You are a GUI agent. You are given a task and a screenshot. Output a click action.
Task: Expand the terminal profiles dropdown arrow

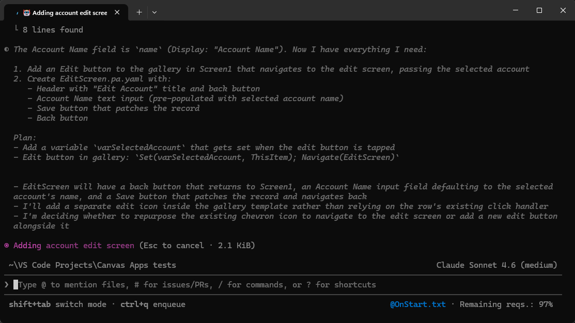[x=154, y=12]
